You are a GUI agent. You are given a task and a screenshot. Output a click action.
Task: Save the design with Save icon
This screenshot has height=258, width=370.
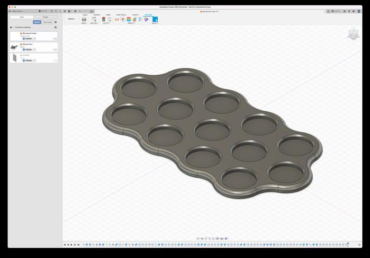click(x=75, y=11)
